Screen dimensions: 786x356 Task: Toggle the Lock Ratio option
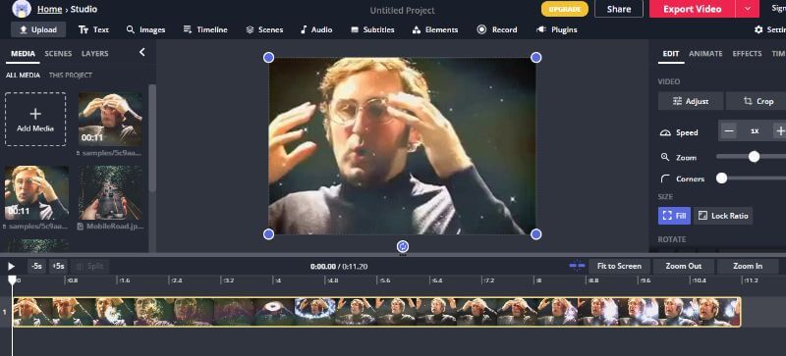(x=723, y=216)
